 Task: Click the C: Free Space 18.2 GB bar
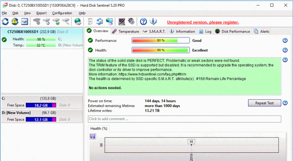click(x=41, y=105)
